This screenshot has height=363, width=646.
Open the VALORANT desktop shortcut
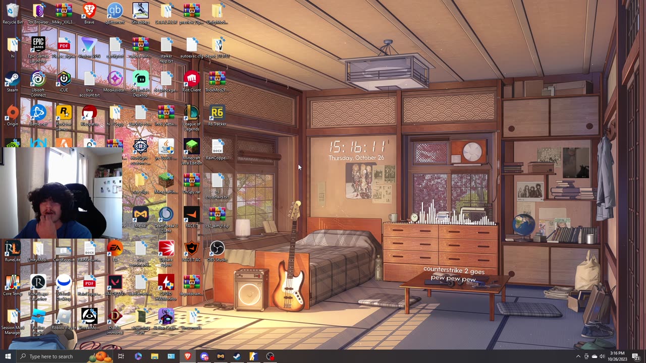115,285
